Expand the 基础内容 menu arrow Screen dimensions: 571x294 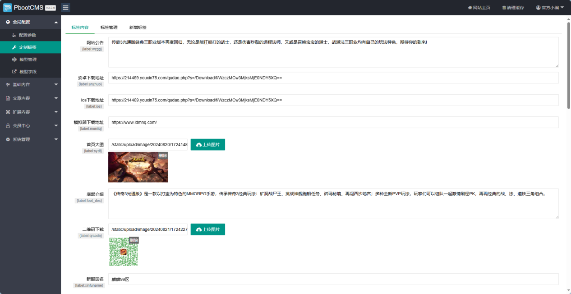56,84
